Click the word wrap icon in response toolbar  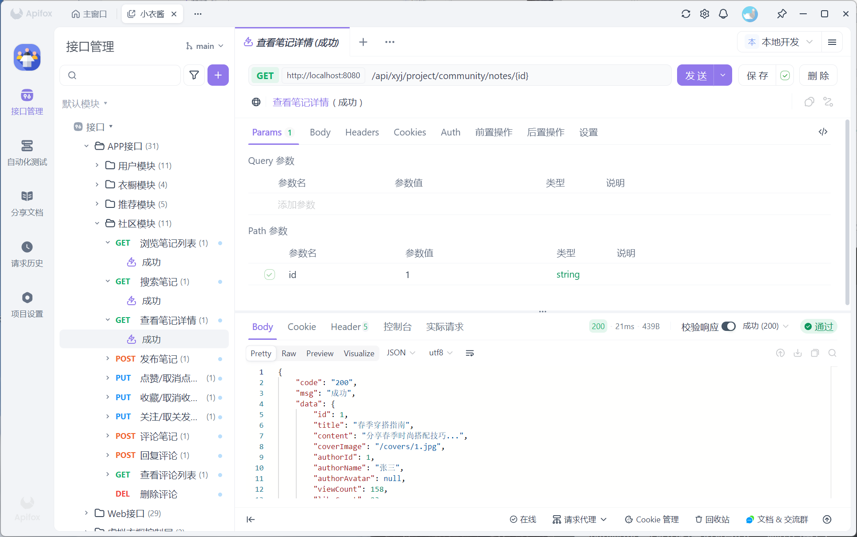click(x=470, y=353)
